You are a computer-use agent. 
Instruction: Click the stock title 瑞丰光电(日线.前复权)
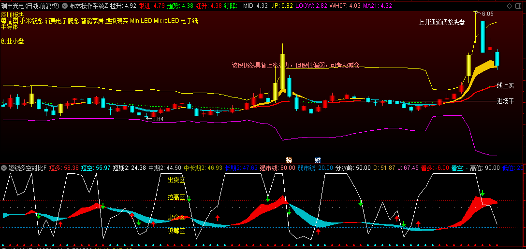point(30,6)
